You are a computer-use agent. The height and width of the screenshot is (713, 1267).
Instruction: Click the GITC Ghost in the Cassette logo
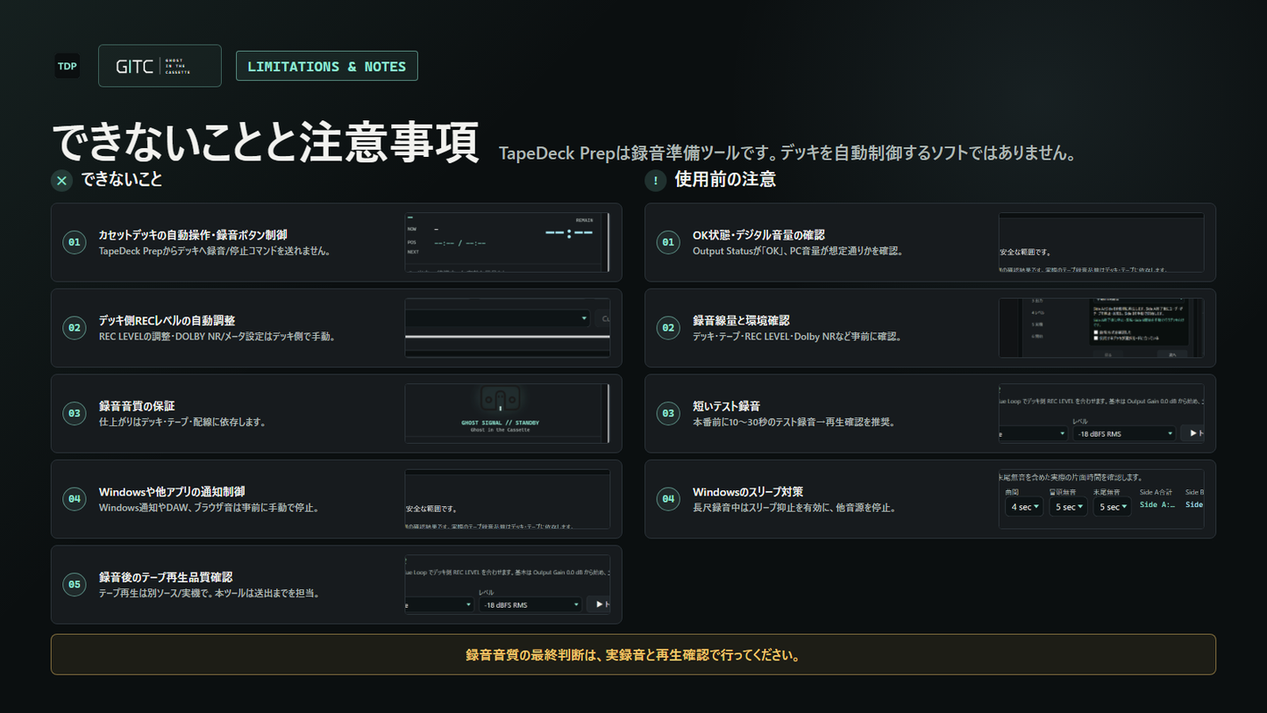point(160,66)
